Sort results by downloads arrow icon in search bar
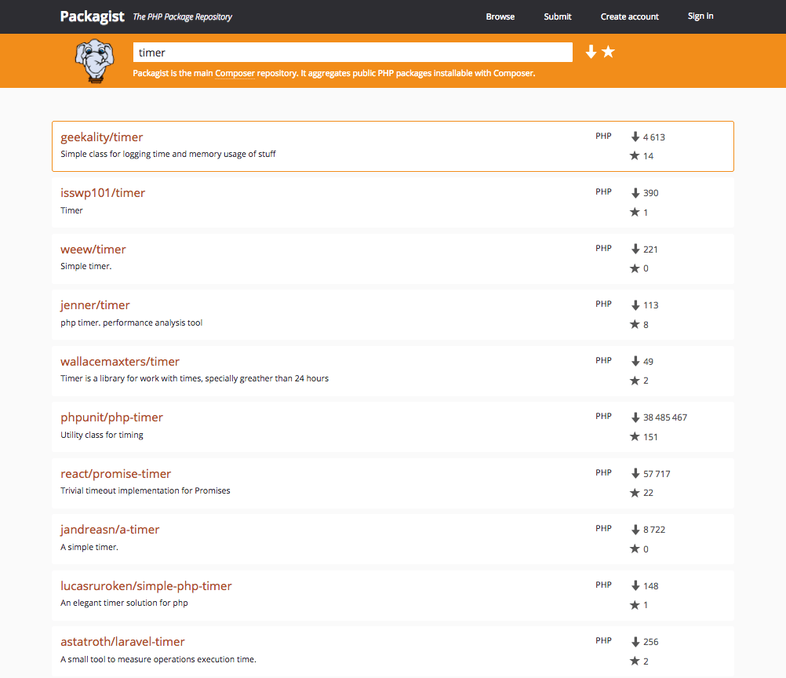786x678 pixels. [591, 52]
